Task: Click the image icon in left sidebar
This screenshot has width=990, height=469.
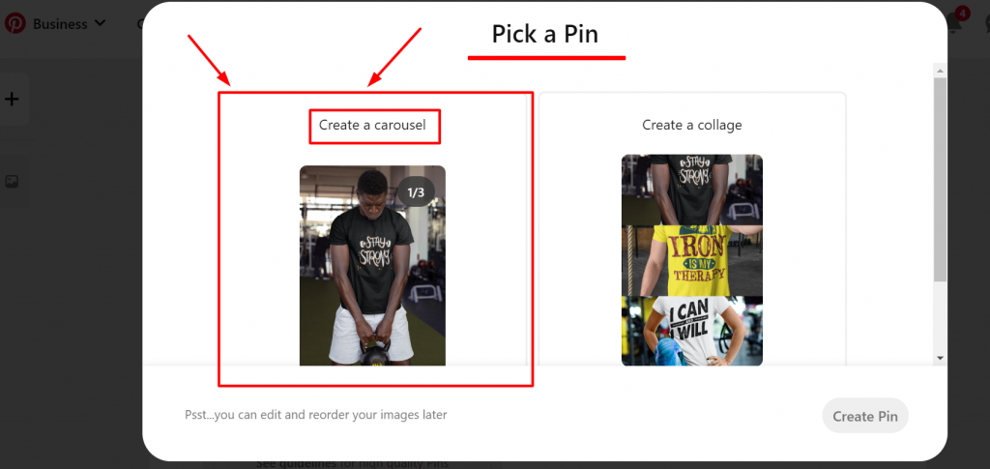Action: point(12,182)
